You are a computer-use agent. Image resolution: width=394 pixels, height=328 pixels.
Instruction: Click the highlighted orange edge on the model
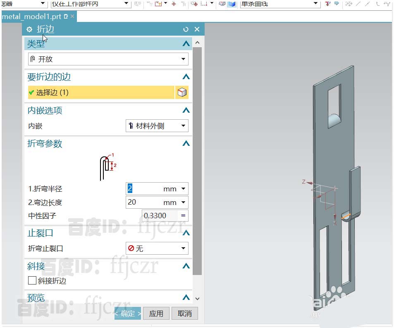[x=346, y=216]
